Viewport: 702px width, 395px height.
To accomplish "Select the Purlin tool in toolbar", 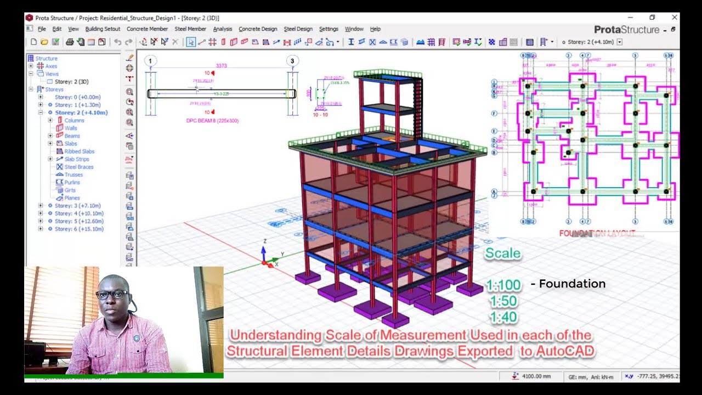I will [x=393, y=42].
